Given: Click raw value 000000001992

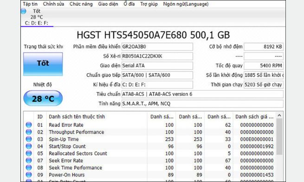Looking at the screenshot, I should (x=257, y=146).
